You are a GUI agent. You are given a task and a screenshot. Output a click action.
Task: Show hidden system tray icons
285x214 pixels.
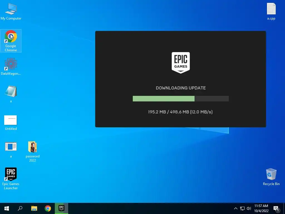[x=235, y=208]
